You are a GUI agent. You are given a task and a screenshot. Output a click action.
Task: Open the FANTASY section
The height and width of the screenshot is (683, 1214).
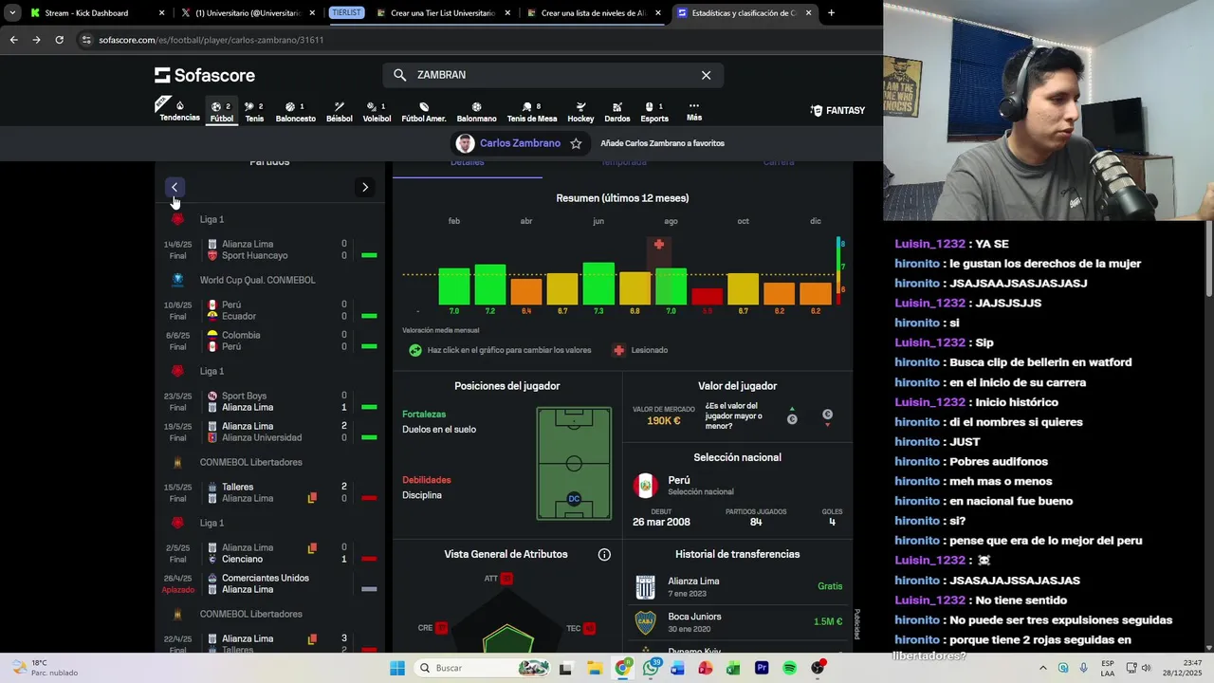pyautogui.click(x=837, y=111)
